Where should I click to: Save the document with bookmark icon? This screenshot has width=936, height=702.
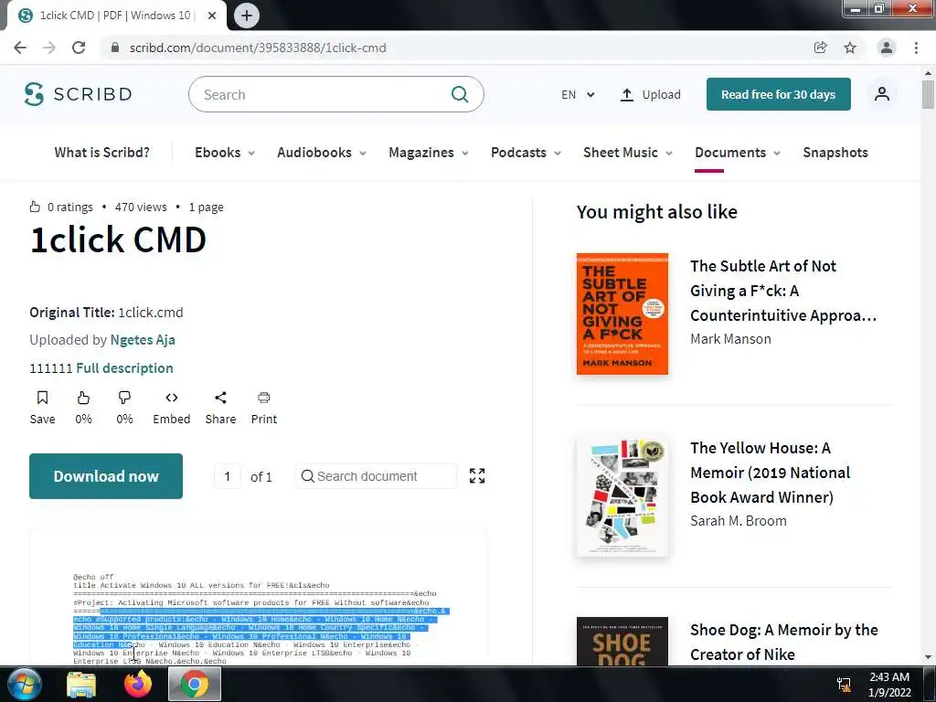coord(42,408)
